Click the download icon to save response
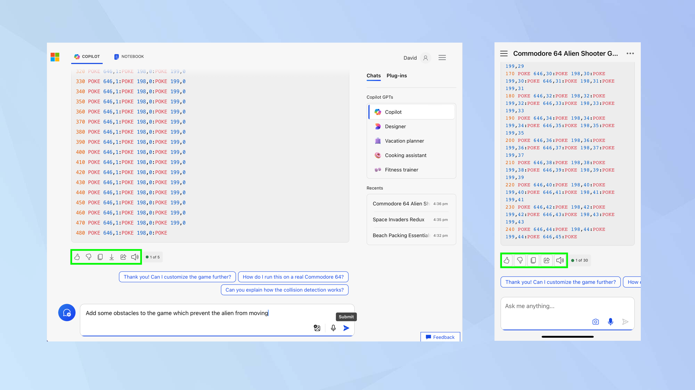This screenshot has height=390, width=695. [112, 257]
